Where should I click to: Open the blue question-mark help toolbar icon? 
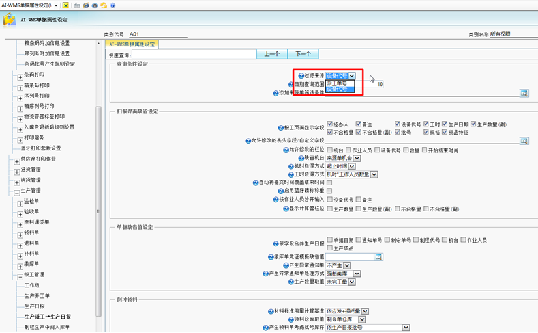[113, 5]
